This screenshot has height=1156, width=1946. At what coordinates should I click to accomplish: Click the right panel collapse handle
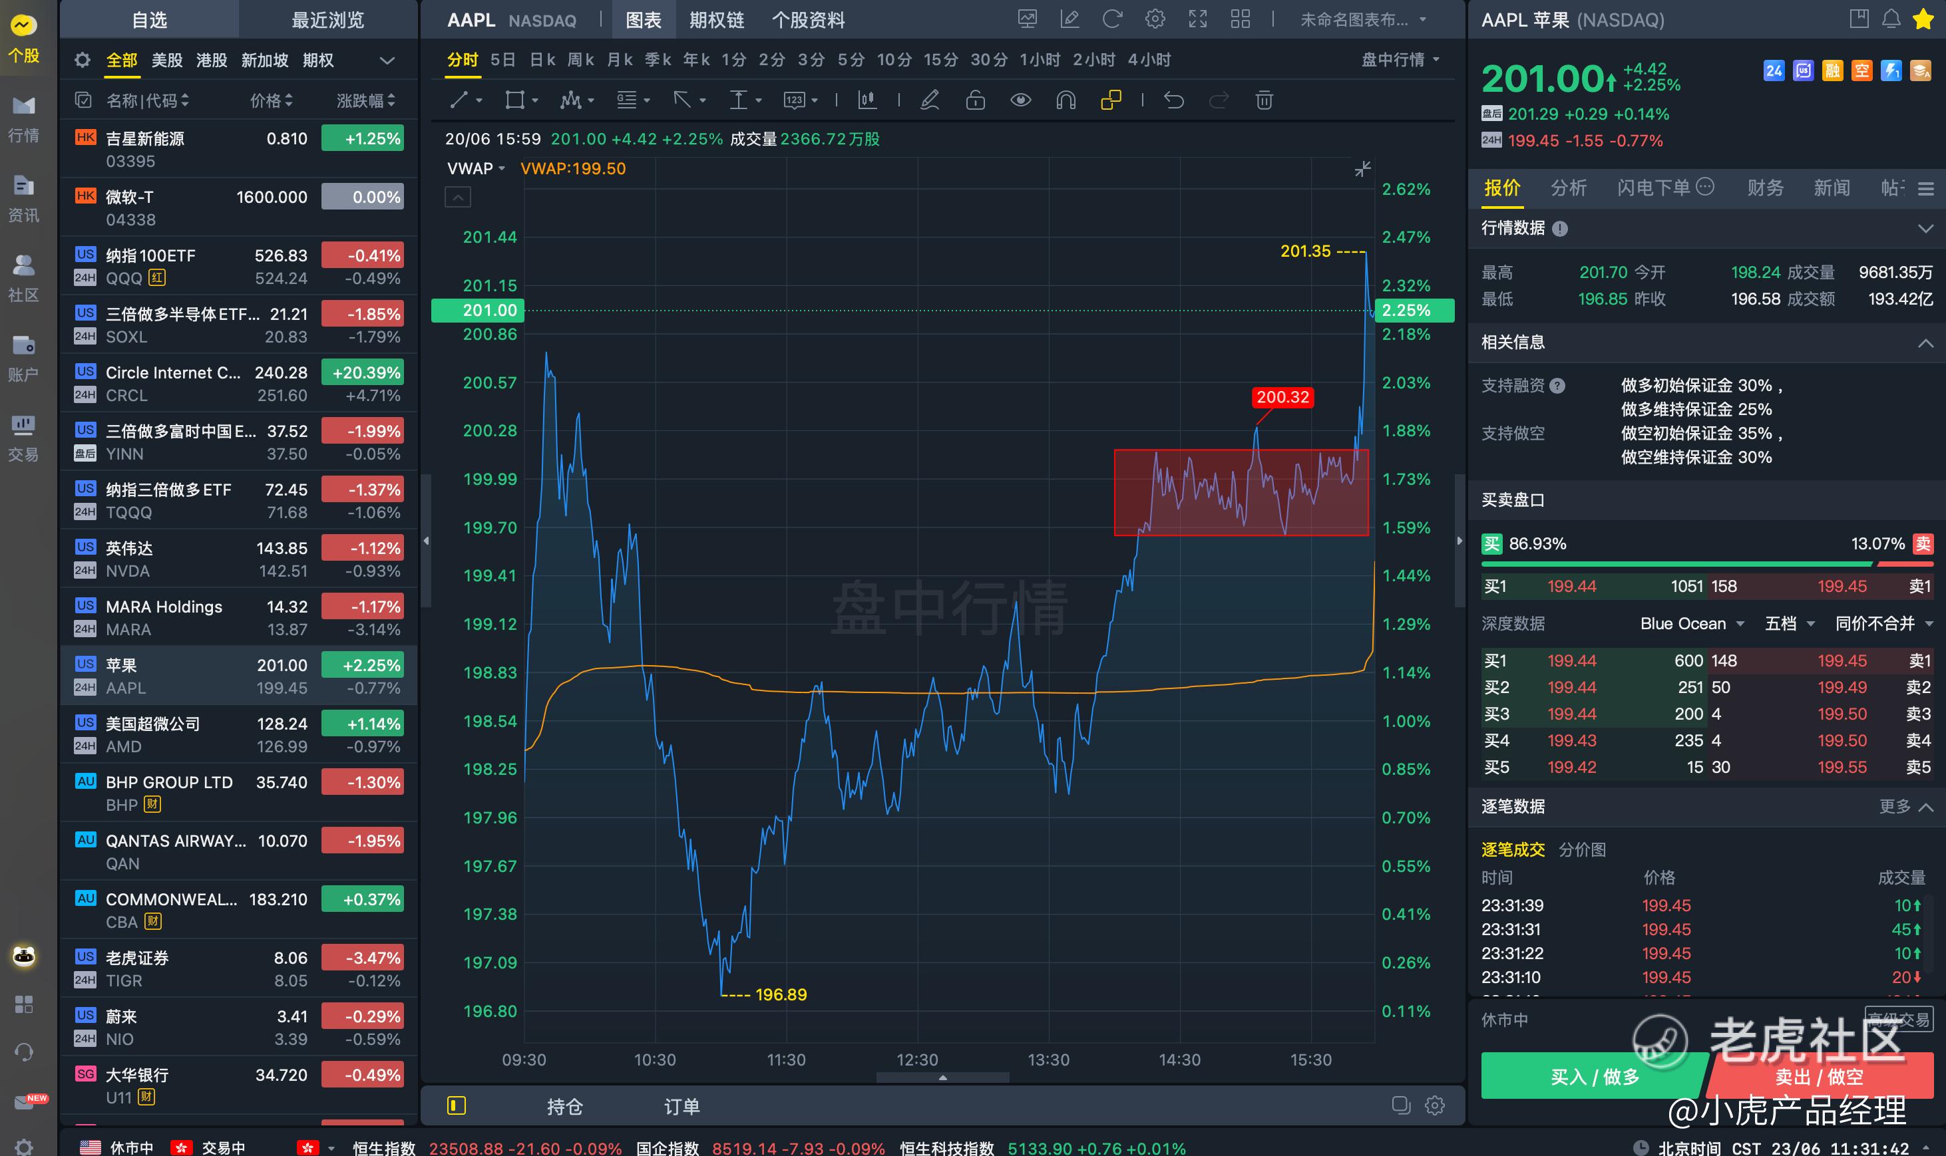click(1459, 540)
